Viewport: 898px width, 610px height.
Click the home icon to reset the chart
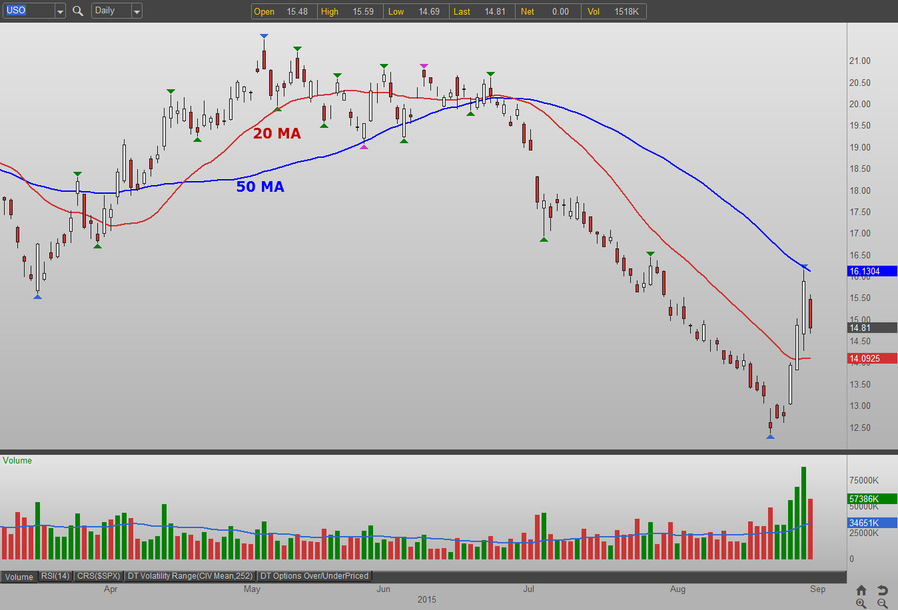pyautogui.click(x=861, y=590)
